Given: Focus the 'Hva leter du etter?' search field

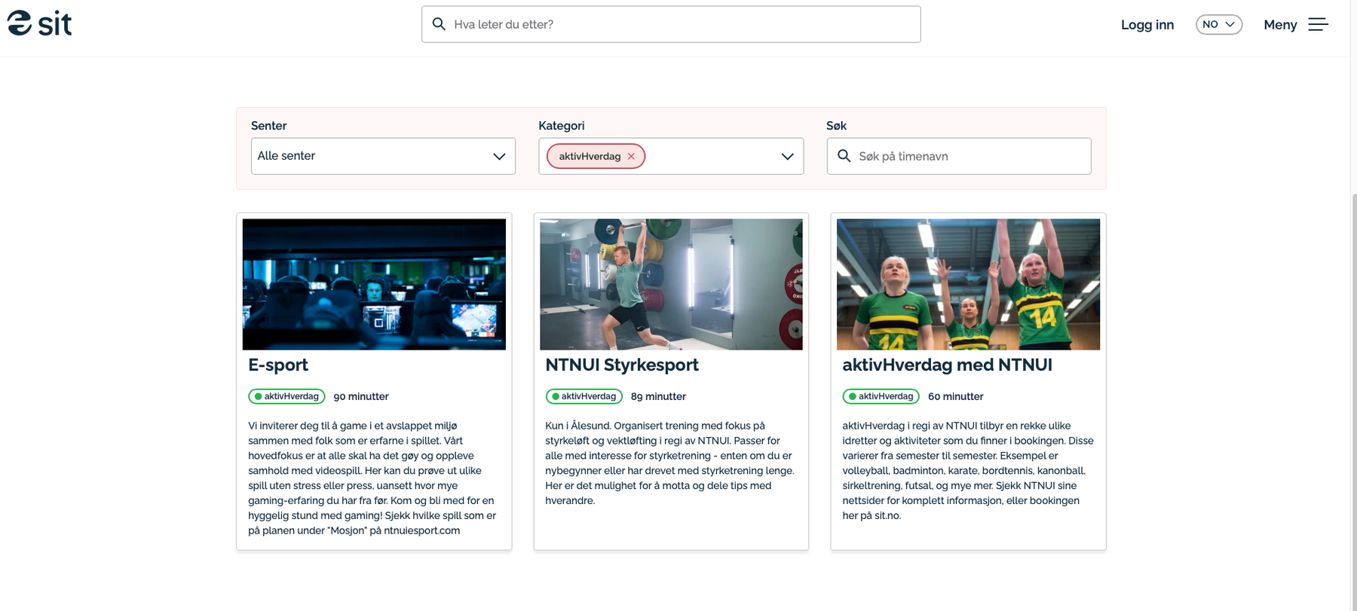Looking at the screenshot, I should (671, 24).
